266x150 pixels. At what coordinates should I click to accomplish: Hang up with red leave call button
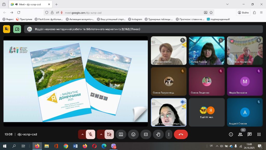(181, 134)
